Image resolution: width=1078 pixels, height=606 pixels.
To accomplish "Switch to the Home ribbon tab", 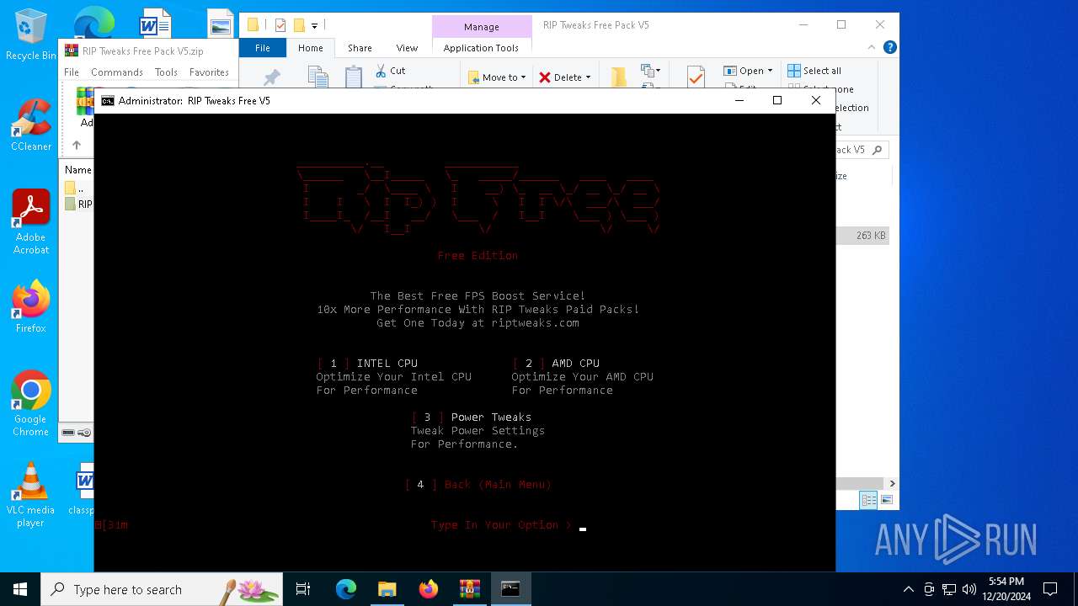I will (311, 48).
